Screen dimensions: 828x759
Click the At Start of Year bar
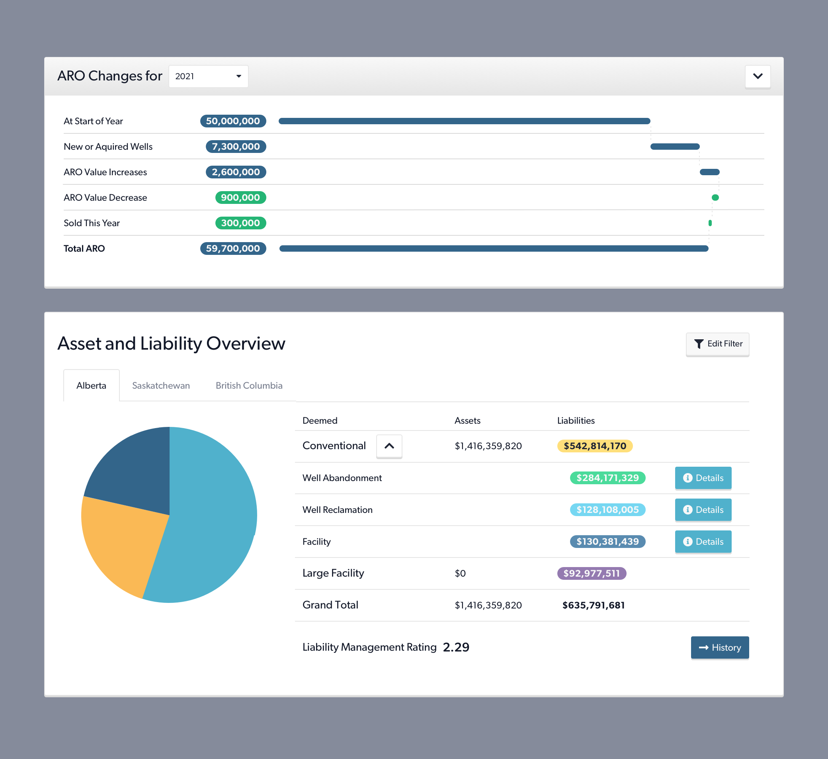(x=464, y=121)
